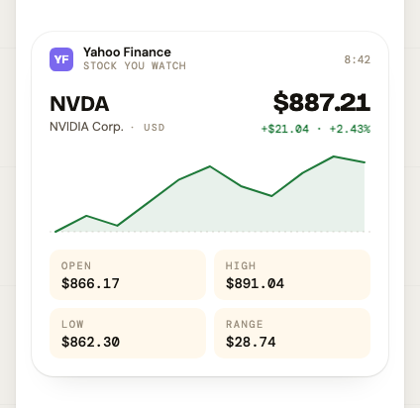Select the USD currency label

(x=155, y=128)
